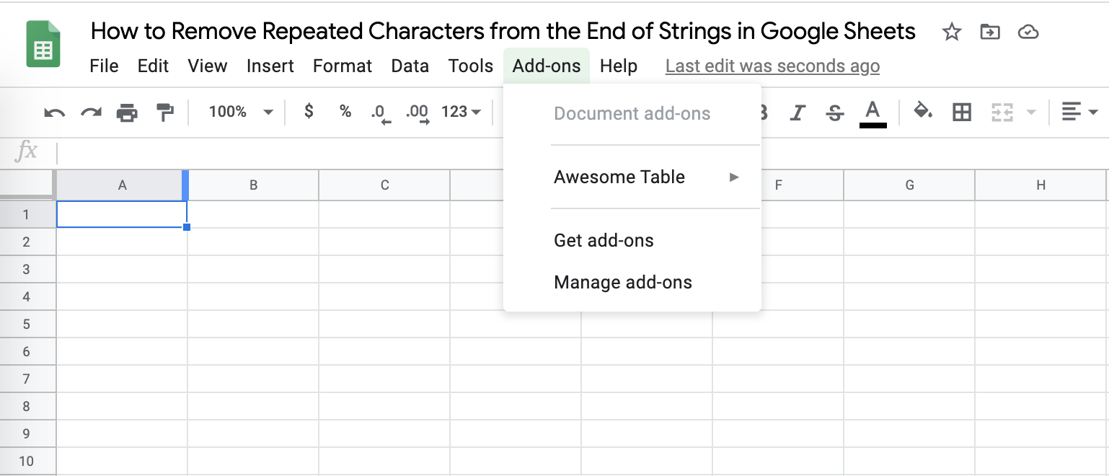The image size is (1109, 476).
Task: Print the spreadsheet using printer icon
Action: 127,113
